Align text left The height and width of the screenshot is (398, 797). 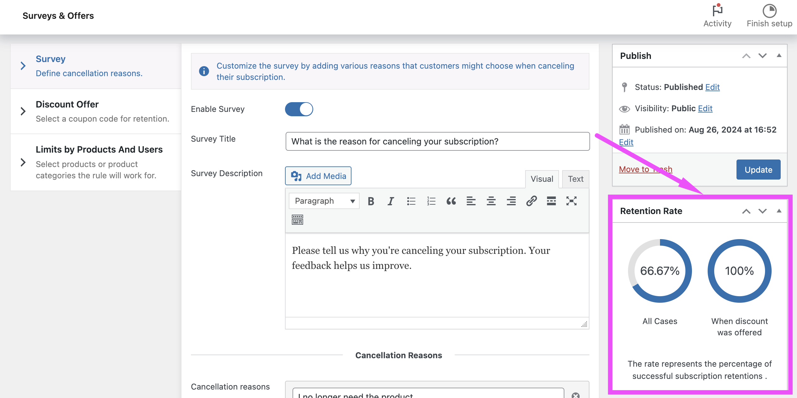[471, 201]
